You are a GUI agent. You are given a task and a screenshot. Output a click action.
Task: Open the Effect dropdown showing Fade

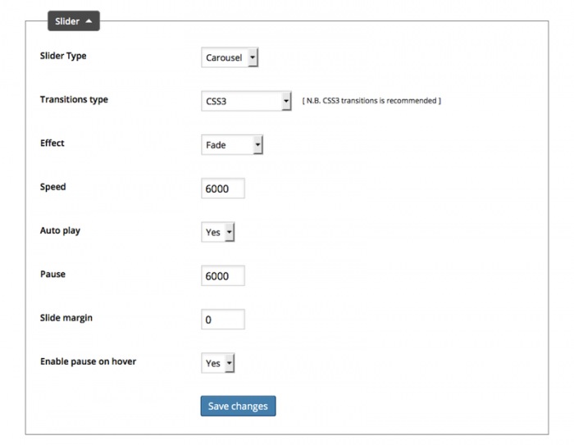click(232, 145)
